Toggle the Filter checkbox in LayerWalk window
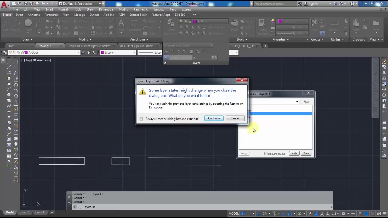The image size is (388, 218). point(302,102)
